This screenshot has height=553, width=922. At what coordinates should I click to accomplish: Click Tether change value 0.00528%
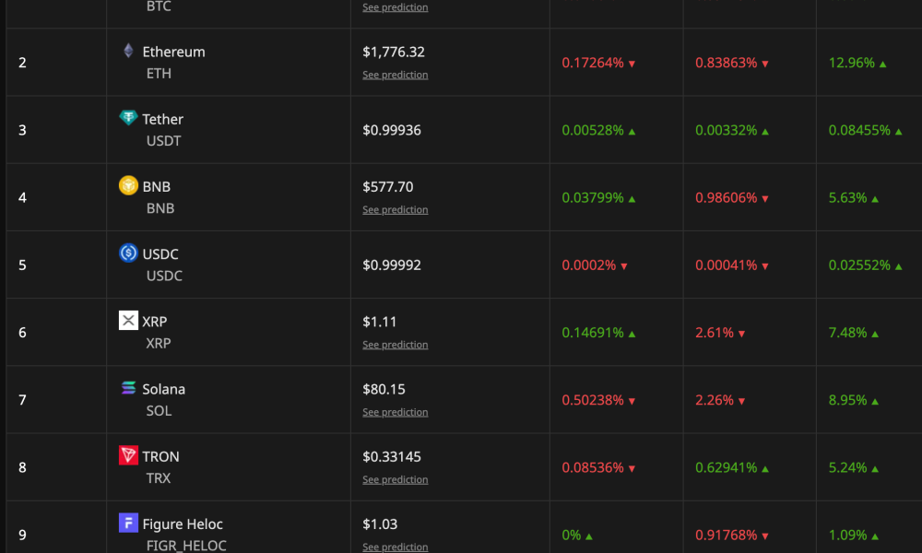(x=592, y=131)
